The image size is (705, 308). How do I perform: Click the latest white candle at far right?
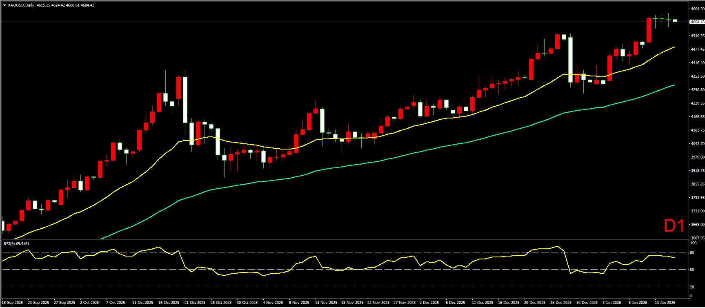point(675,20)
